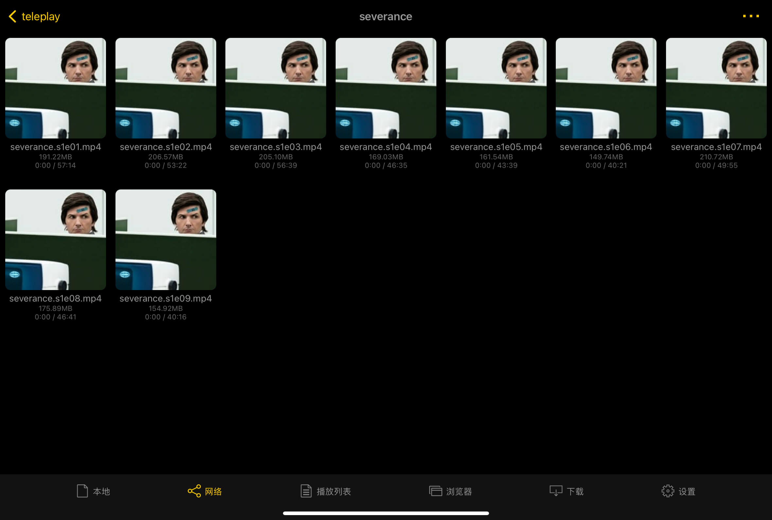The height and width of the screenshot is (520, 772).
Task: Click the 0:00 / 40:21 duration
Action: pos(606,166)
